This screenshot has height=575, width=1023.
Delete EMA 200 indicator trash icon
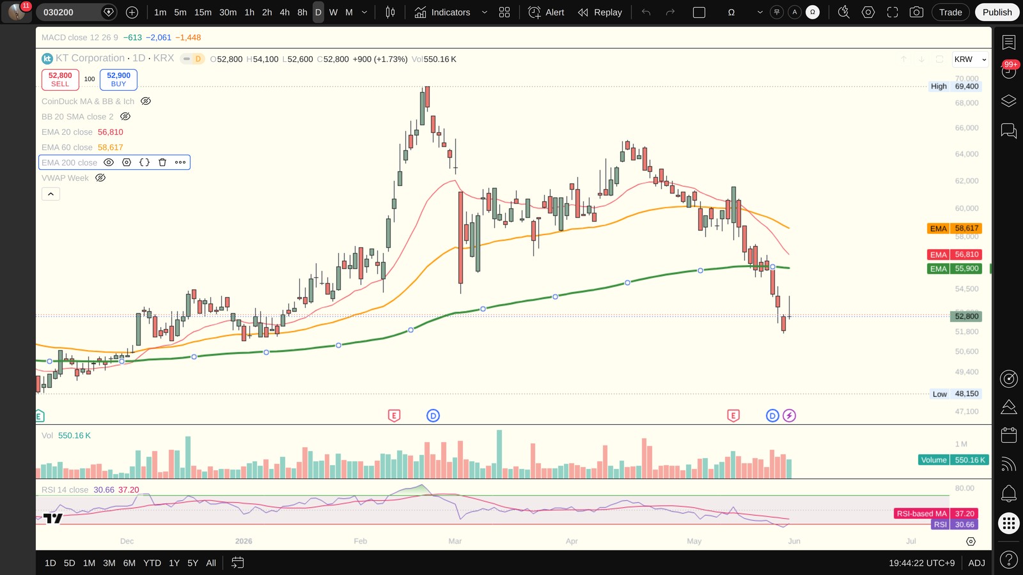162,162
